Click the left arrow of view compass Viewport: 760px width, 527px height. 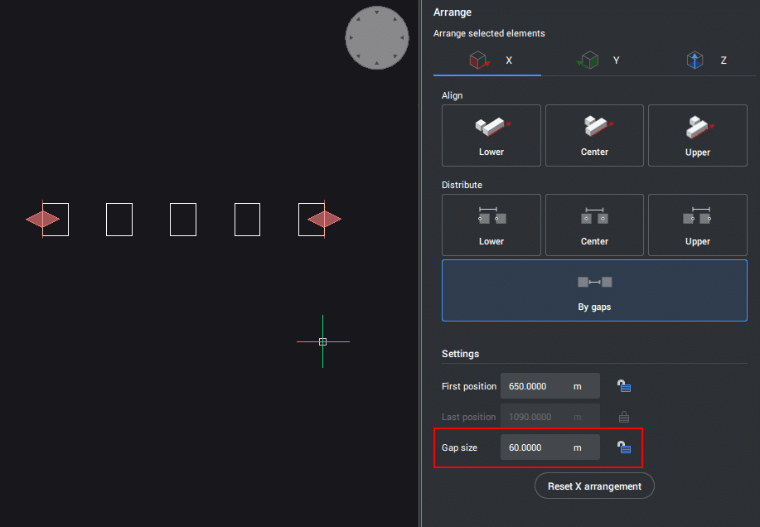pyautogui.click(x=351, y=37)
